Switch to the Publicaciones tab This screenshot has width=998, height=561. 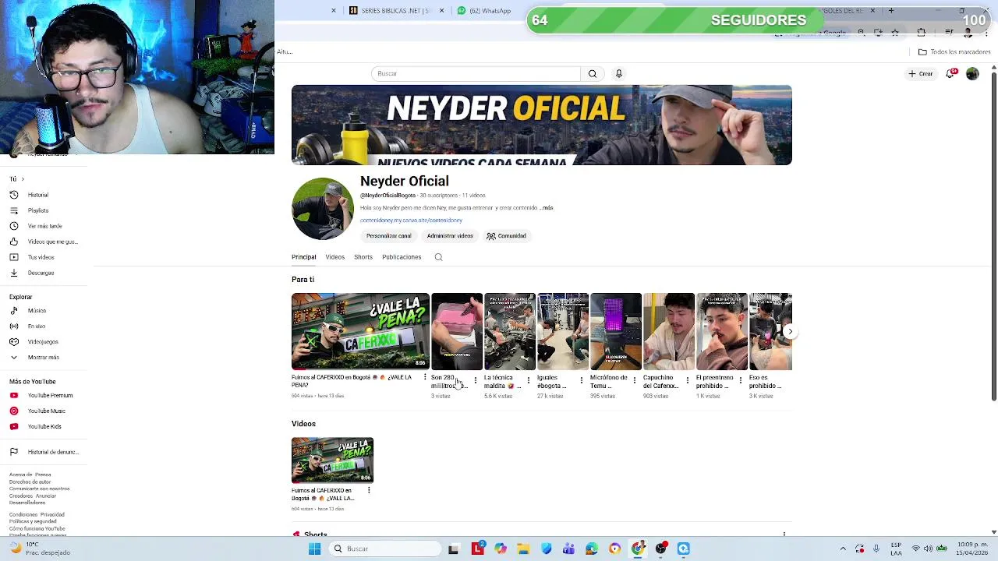pyautogui.click(x=402, y=257)
